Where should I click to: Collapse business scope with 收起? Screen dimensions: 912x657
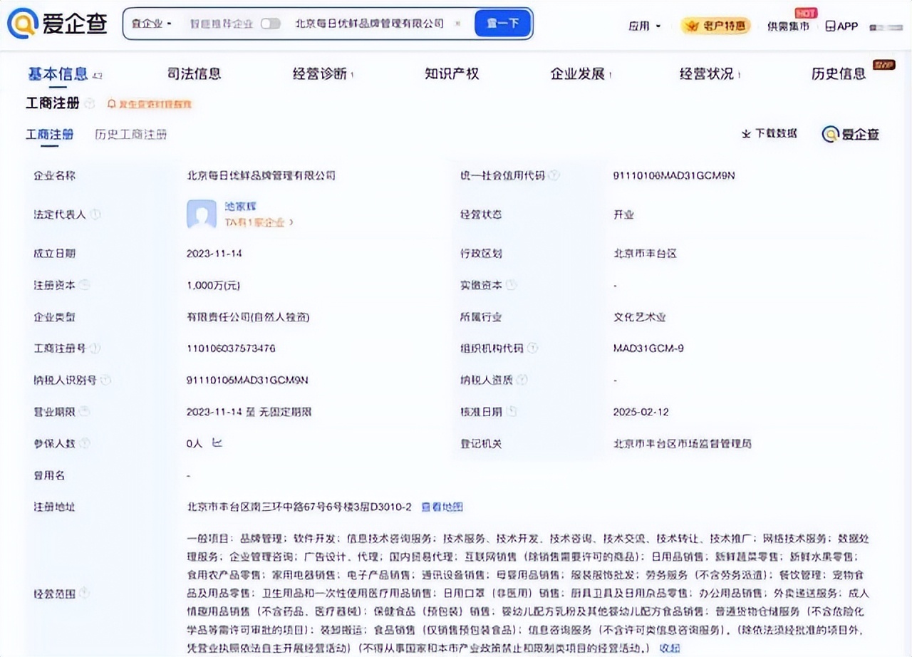coord(669,648)
